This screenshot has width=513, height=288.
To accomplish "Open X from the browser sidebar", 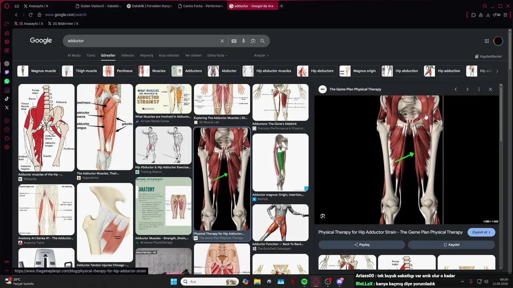I will point(7,108).
